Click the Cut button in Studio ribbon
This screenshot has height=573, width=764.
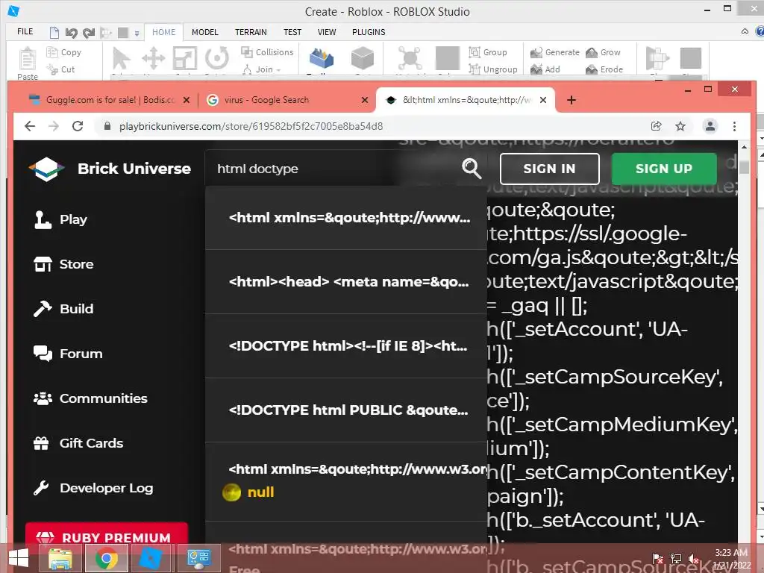tap(61, 69)
